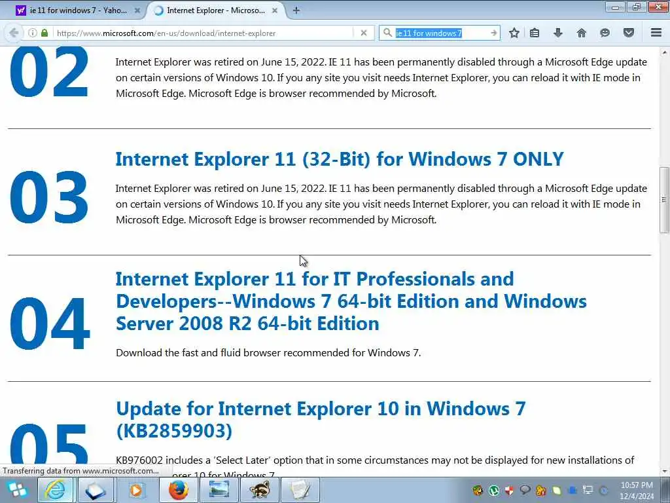Select the Internet Explorer - Microsoft tab
Image resolution: width=670 pixels, height=503 pixels.
(216, 10)
